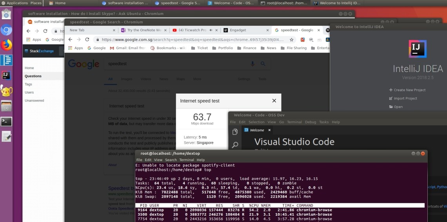Close the Welcome tab in VS Code
This screenshot has height=222, width=447.
(x=269, y=130)
